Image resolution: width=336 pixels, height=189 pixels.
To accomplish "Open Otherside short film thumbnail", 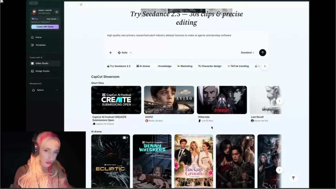I will tap(222, 100).
